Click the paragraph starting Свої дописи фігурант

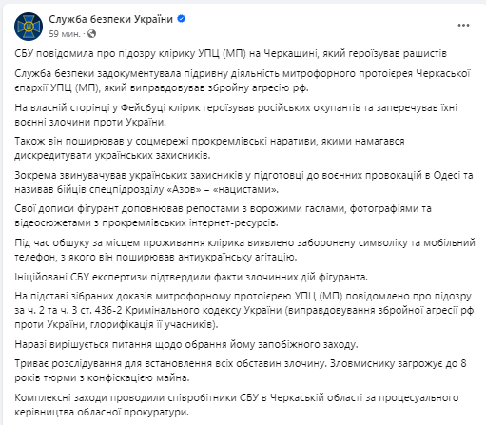(223, 216)
